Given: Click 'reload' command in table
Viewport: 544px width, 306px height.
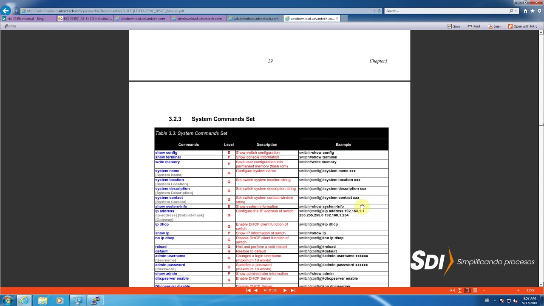Looking at the screenshot, I should [x=161, y=246].
